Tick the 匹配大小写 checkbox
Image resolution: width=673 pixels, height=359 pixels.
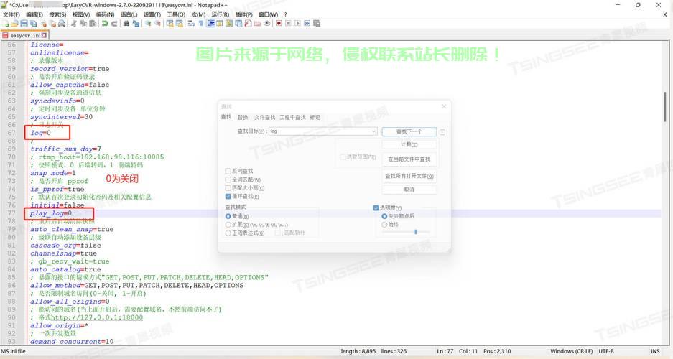(228, 188)
